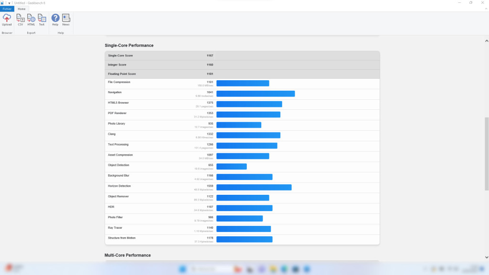The height and width of the screenshot is (275, 489).
Task: Click the PDF Renderer row label
Action: (x=117, y=113)
